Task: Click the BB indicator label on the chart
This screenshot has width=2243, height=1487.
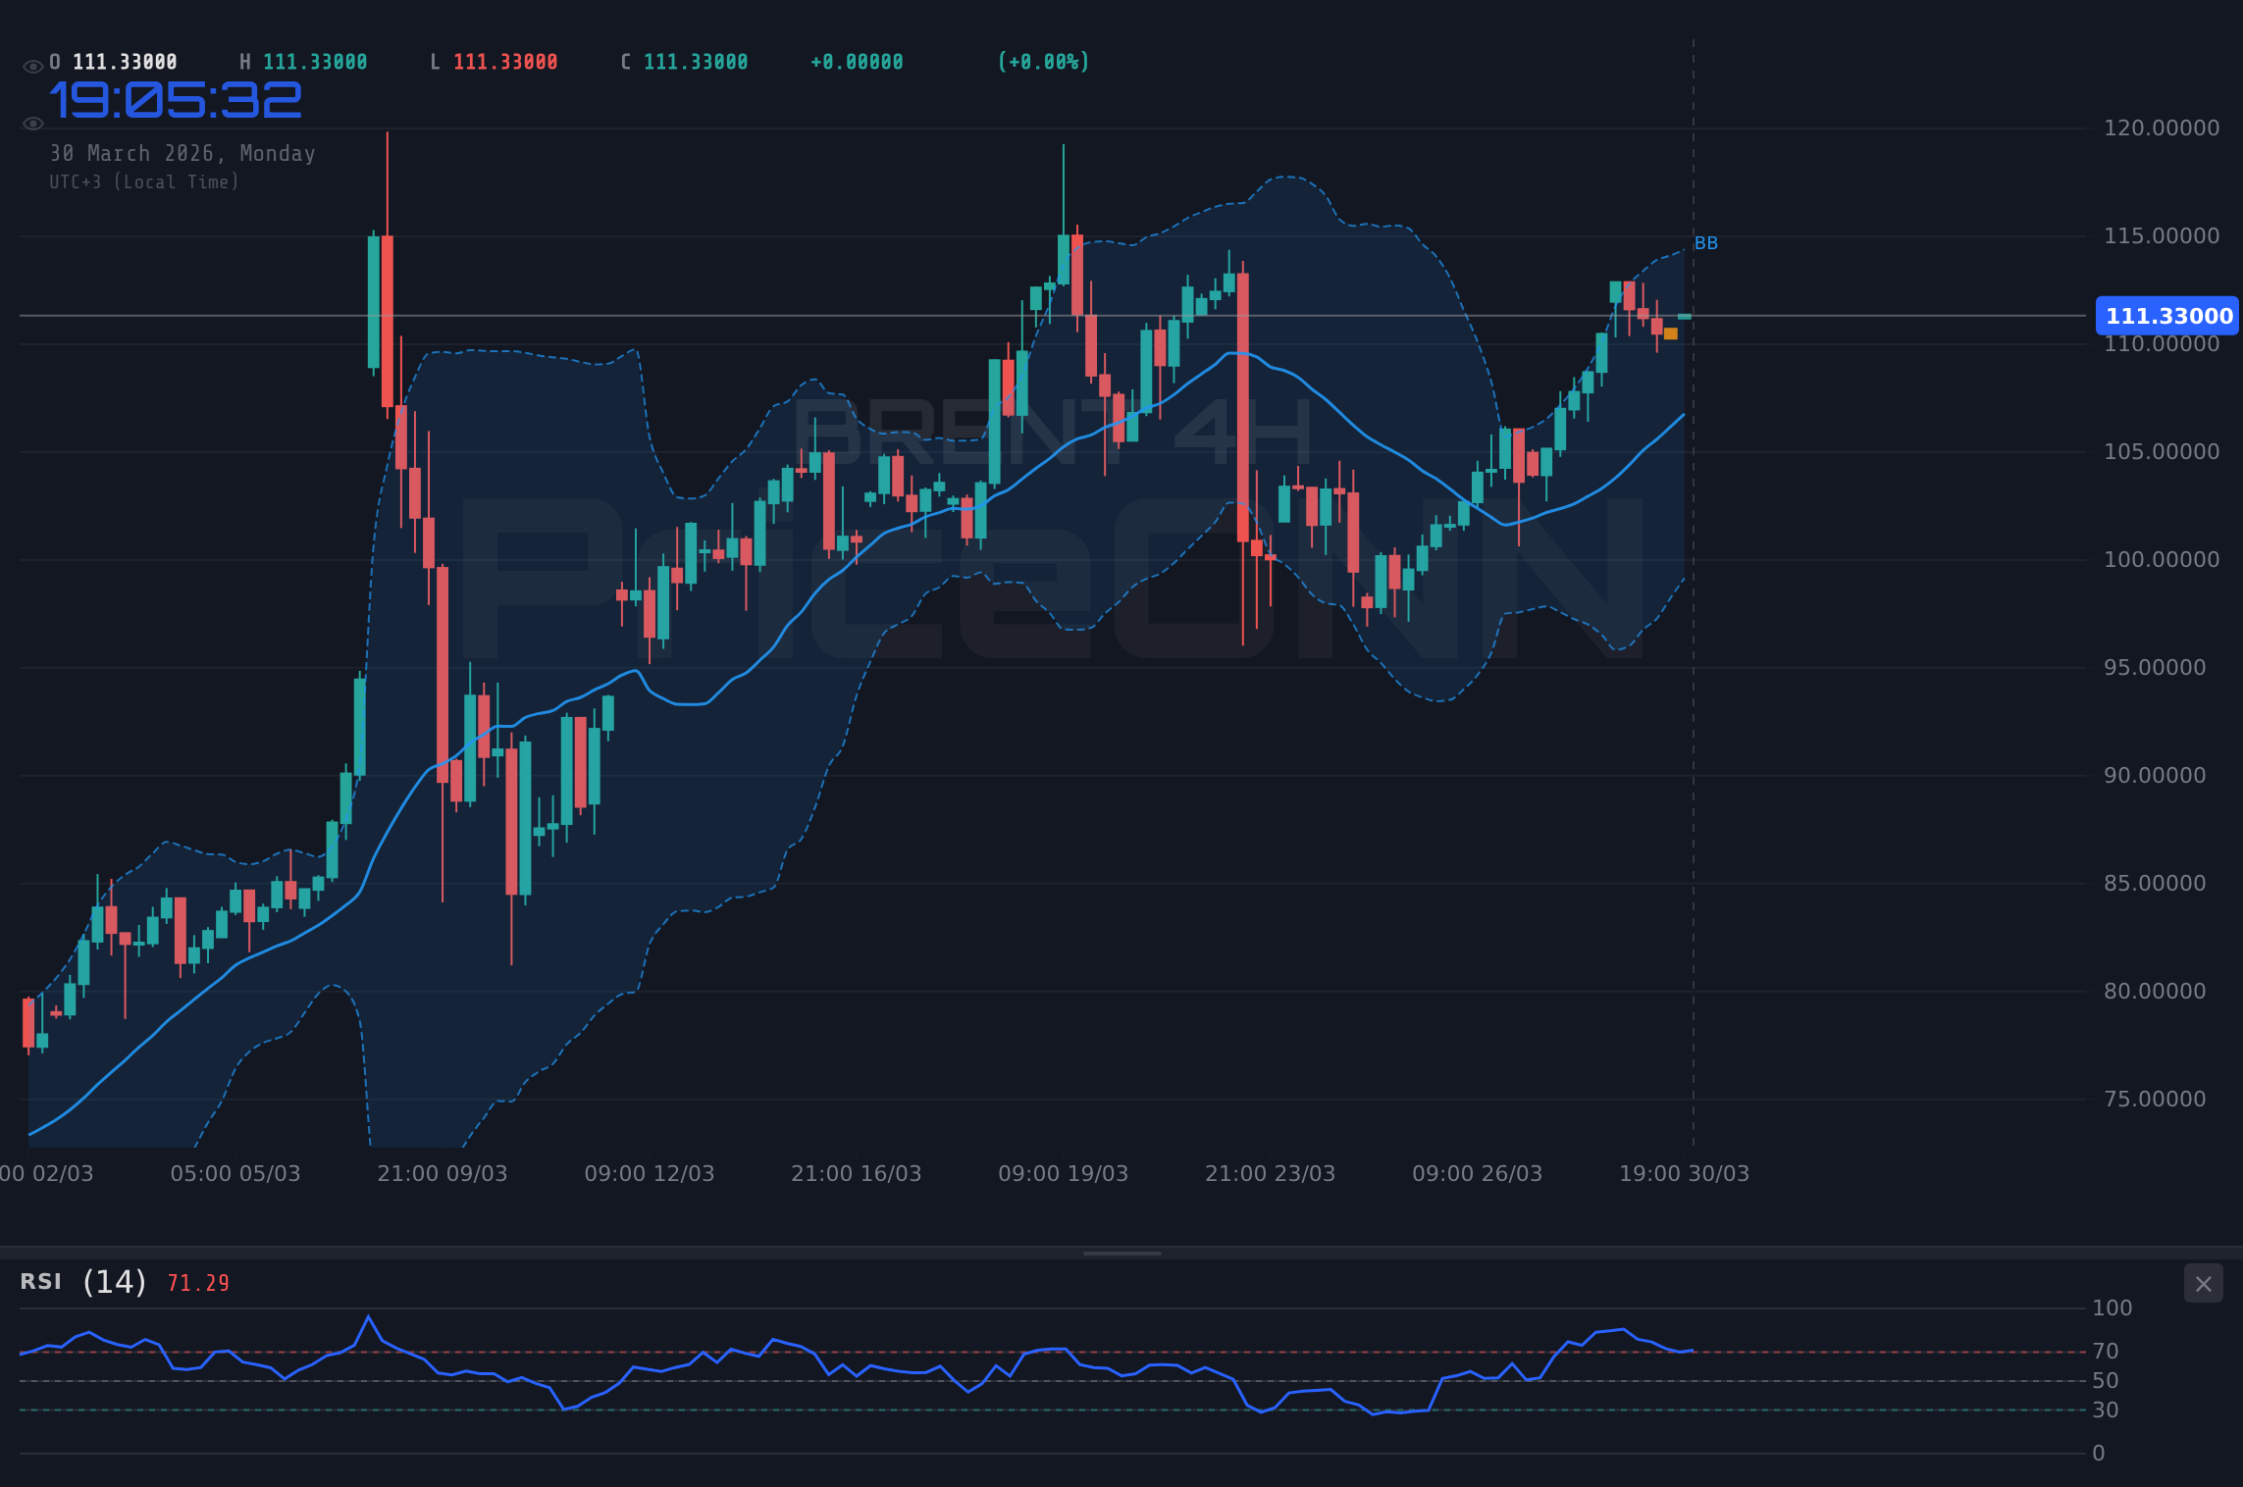Action: point(1707,243)
